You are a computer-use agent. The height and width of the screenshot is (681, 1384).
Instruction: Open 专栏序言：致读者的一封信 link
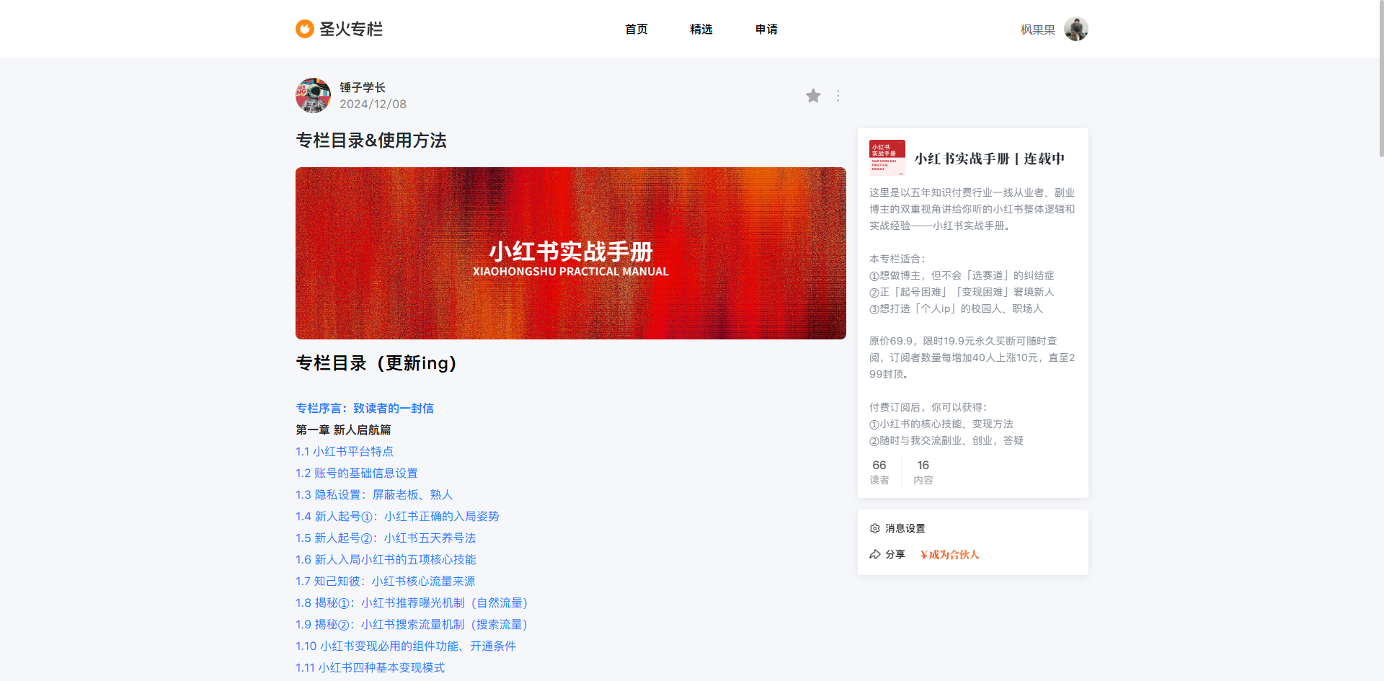365,408
